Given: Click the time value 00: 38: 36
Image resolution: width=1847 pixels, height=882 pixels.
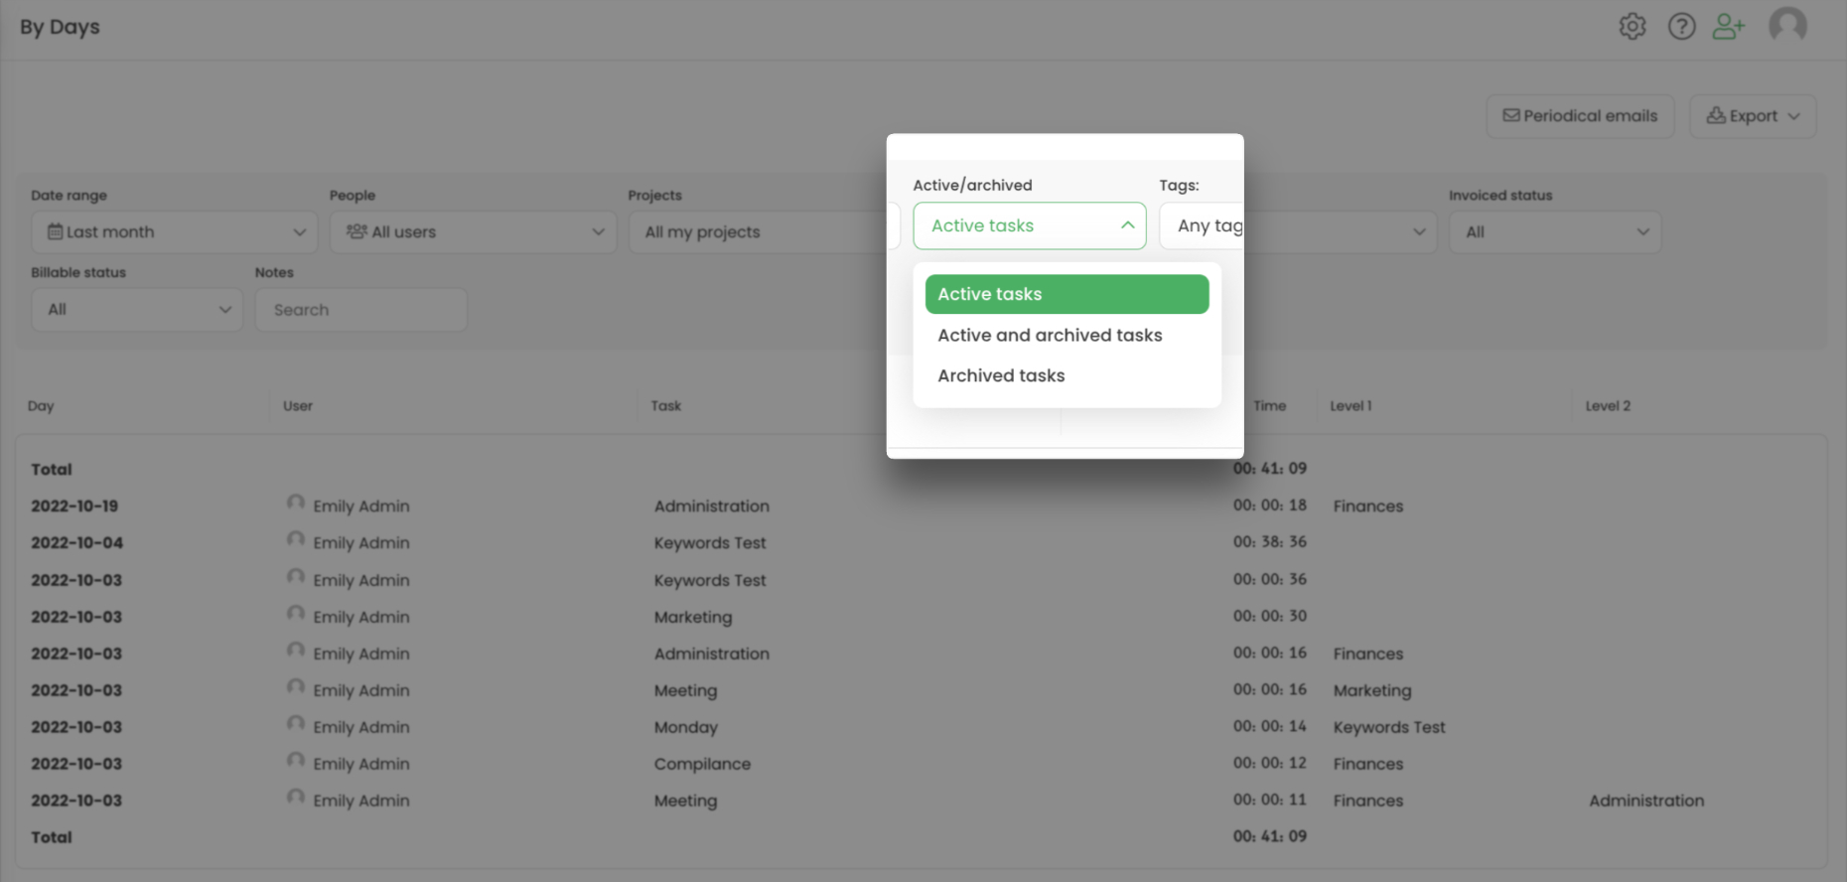Looking at the screenshot, I should tap(1270, 541).
